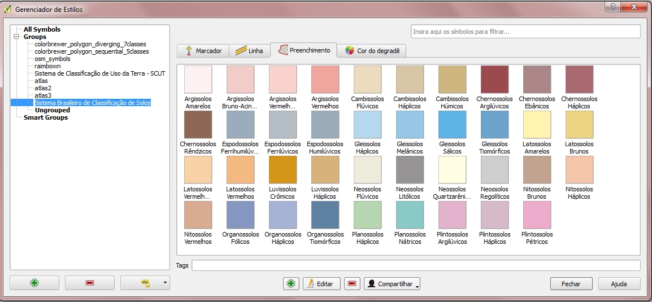This screenshot has width=652, height=302.
Task: Click the remove symbol red minus button
Action: [x=352, y=284]
